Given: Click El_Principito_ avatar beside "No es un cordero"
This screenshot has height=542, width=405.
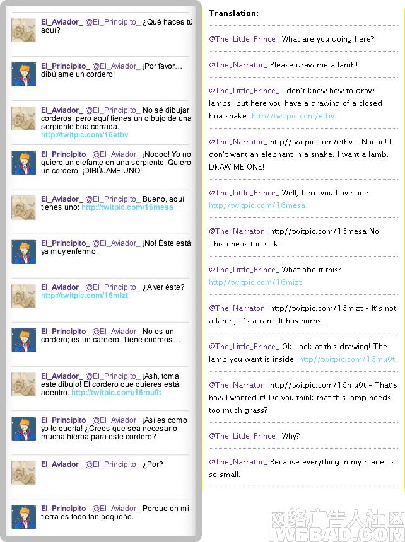Looking at the screenshot, I should 23,340.
